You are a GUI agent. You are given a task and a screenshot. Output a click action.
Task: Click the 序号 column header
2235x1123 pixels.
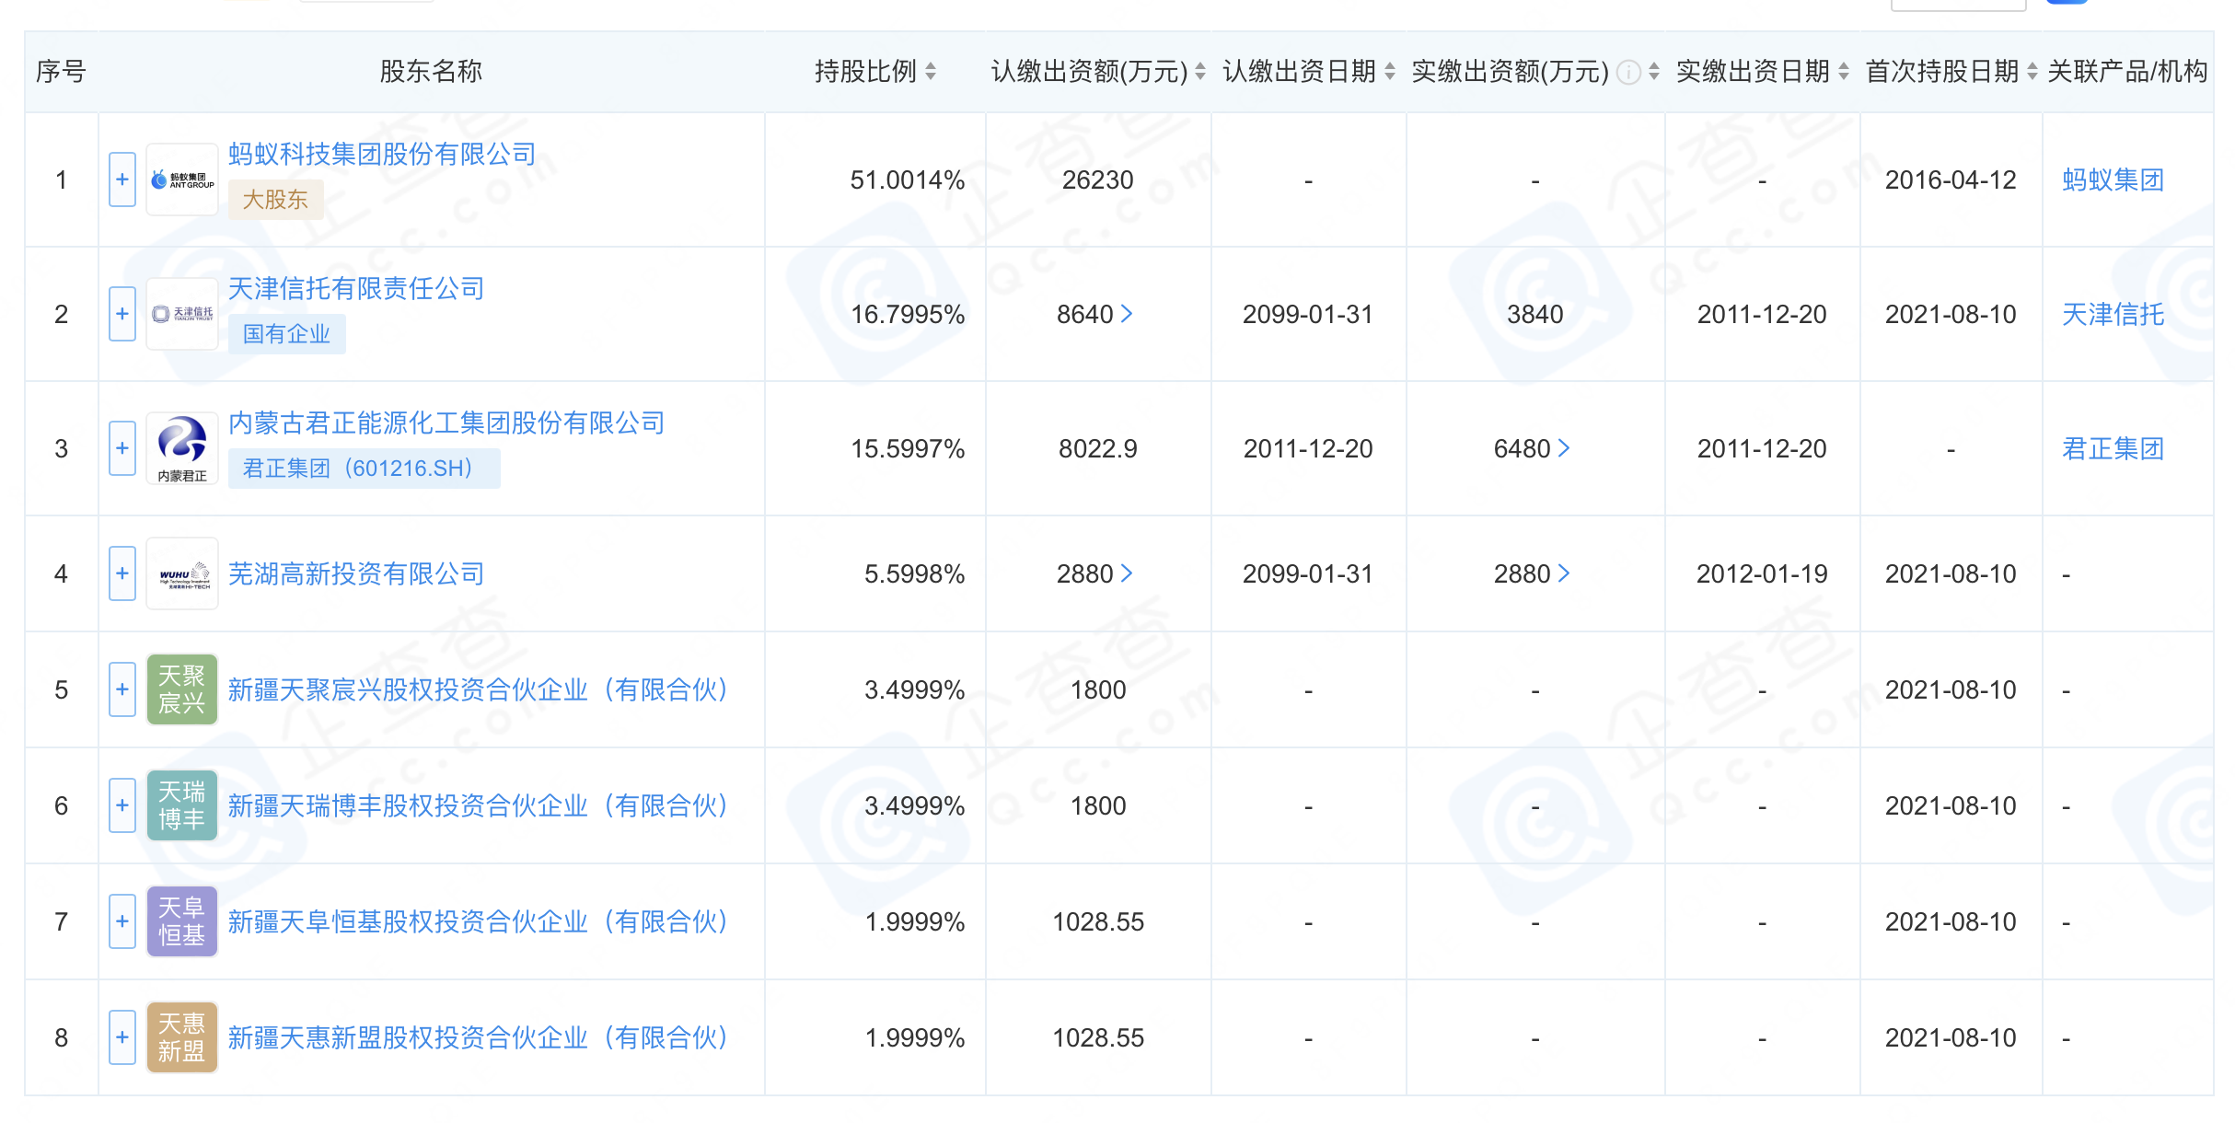61,72
